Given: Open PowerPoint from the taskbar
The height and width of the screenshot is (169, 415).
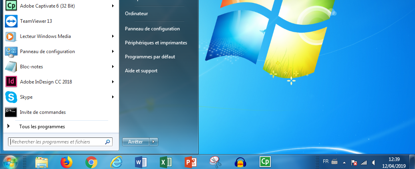Looking at the screenshot, I should pyautogui.click(x=191, y=162).
